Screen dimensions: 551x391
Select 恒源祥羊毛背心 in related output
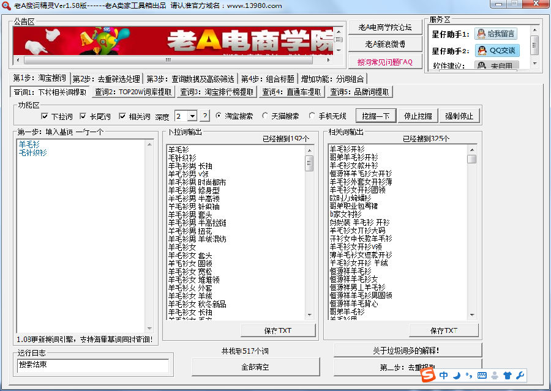click(x=353, y=303)
